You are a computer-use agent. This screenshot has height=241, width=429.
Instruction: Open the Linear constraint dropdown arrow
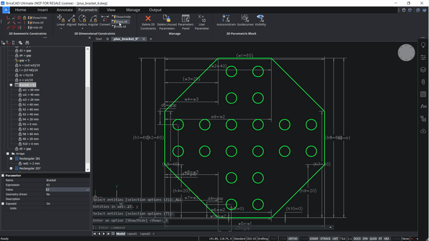pyautogui.click(x=61, y=28)
